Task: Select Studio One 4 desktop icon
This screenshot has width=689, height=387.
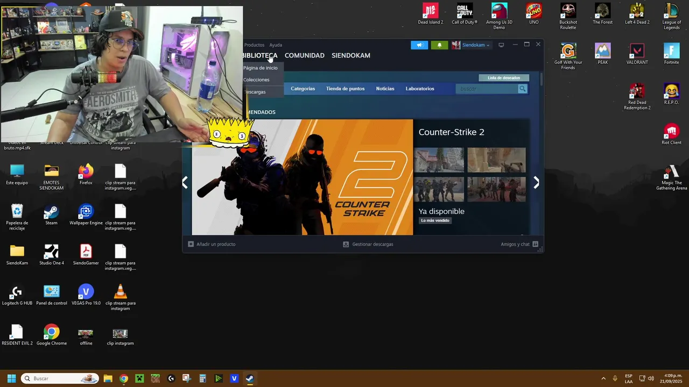Action: click(x=51, y=255)
